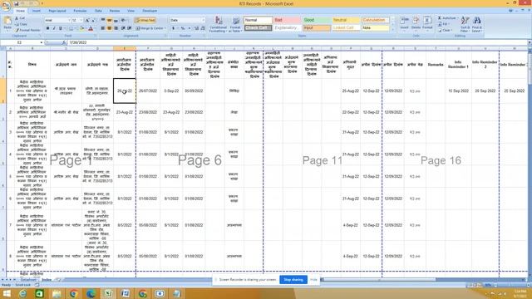The image size is (532, 299).
Task: Decrease font size with Shrink Font icon
Action: coord(93,20)
